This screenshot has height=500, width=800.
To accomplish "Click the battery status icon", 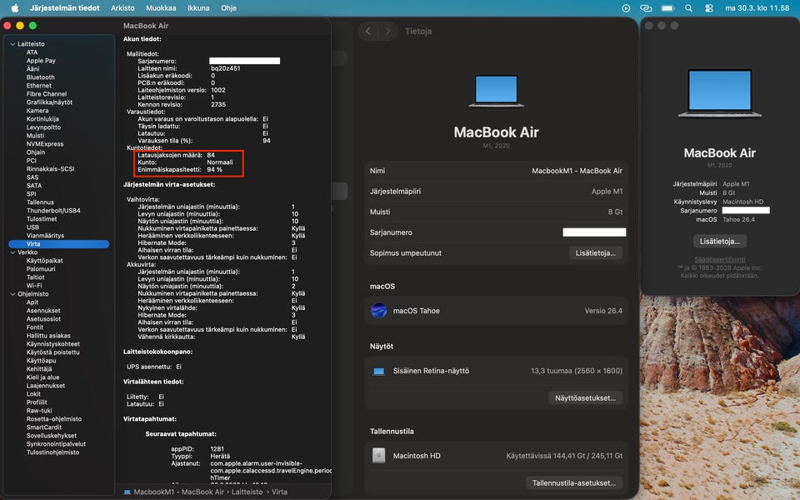I will coord(667,8).
